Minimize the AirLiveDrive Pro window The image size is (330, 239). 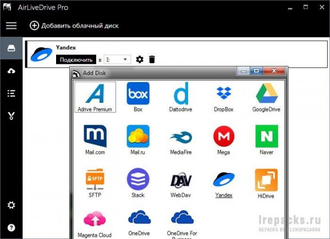click(290, 8)
